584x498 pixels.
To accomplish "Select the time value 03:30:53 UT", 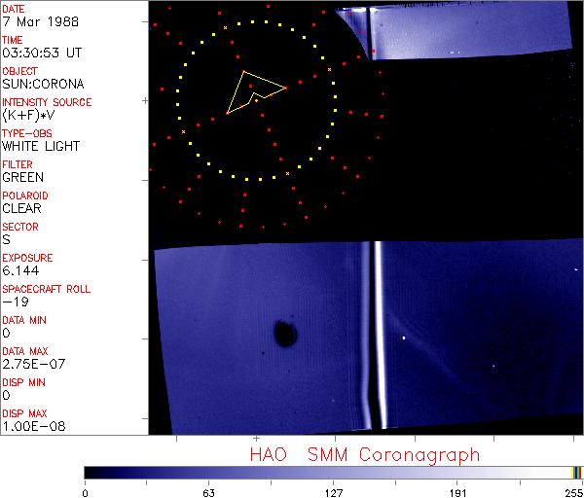I will coord(41,52).
